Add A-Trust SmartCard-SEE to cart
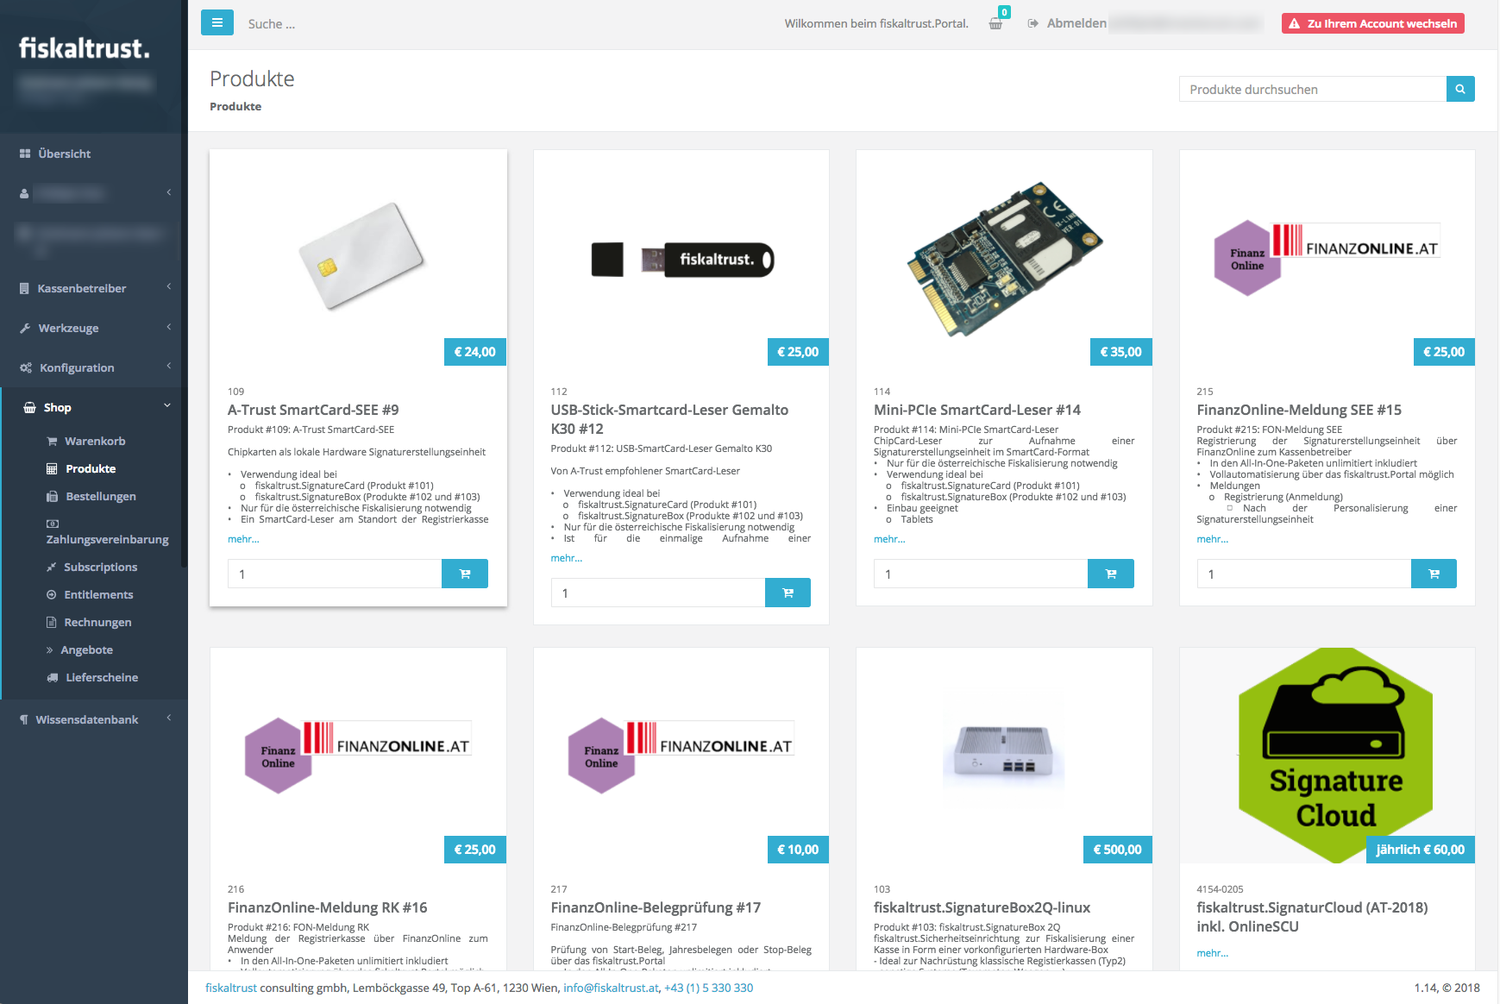 [x=465, y=574]
